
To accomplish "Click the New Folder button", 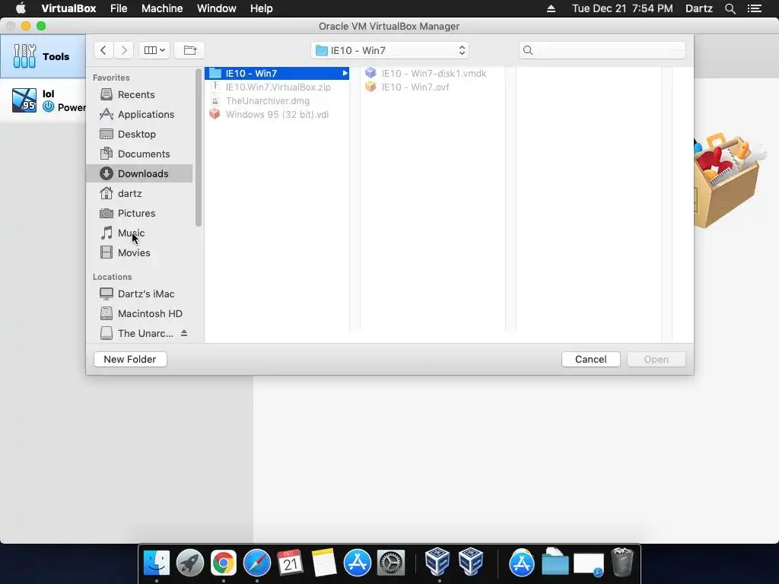I will click(130, 359).
